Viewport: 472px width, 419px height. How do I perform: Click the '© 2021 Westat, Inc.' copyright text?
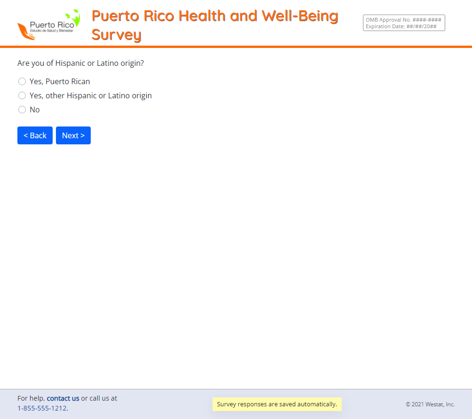(430, 404)
